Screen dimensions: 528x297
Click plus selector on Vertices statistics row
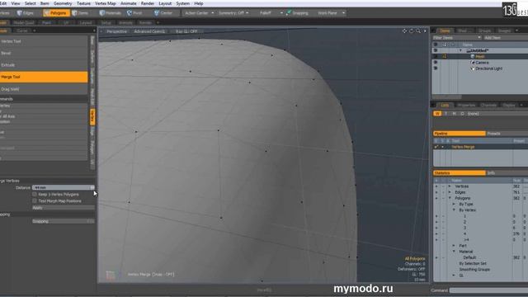[x=436, y=186]
